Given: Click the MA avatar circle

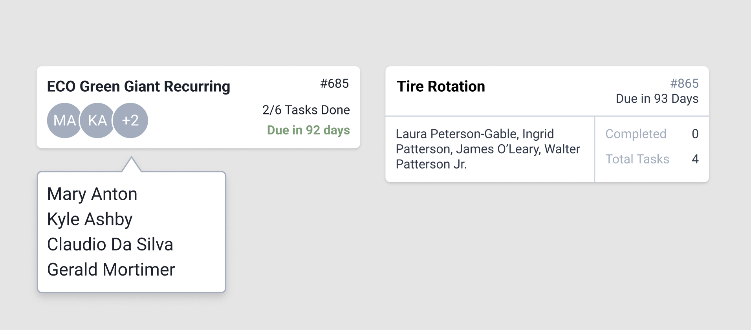Looking at the screenshot, I should point(64,120).
